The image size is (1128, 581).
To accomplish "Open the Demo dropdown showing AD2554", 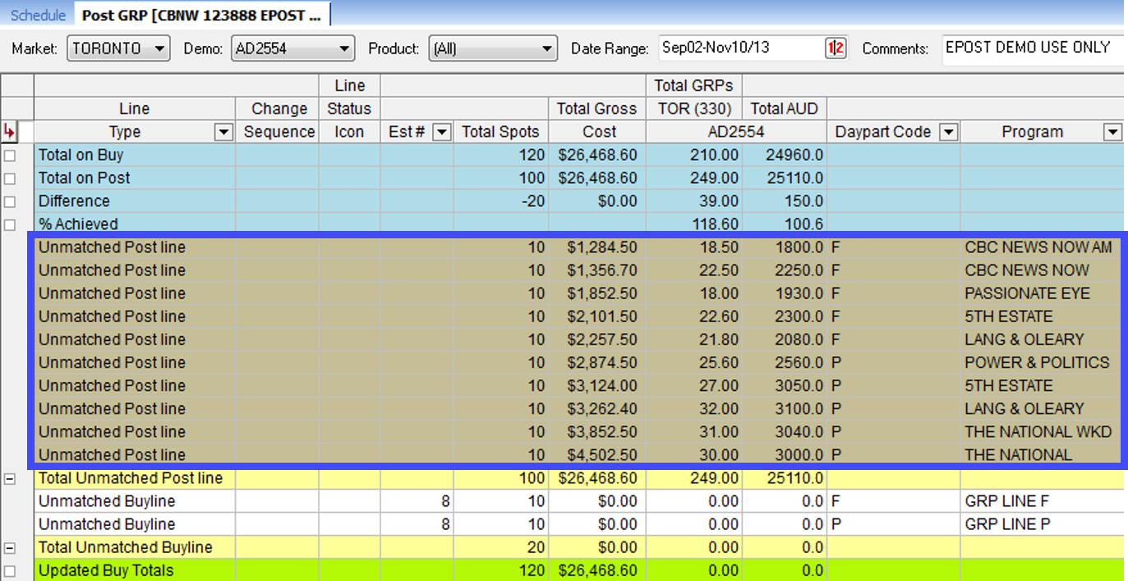I will tap(293, 48).
